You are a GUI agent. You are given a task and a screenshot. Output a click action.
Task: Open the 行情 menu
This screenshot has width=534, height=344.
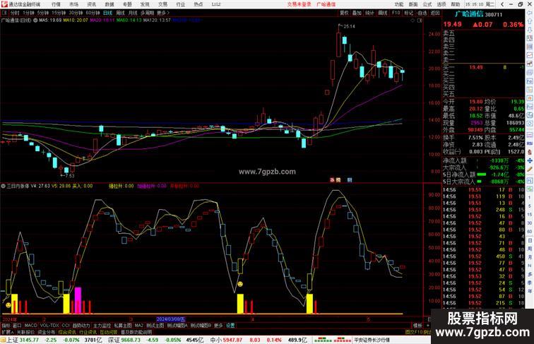56,4
